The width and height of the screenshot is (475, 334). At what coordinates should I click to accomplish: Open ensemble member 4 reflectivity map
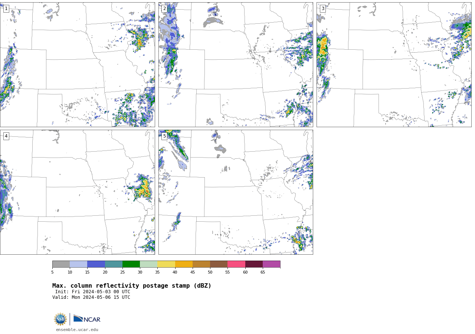77,192
